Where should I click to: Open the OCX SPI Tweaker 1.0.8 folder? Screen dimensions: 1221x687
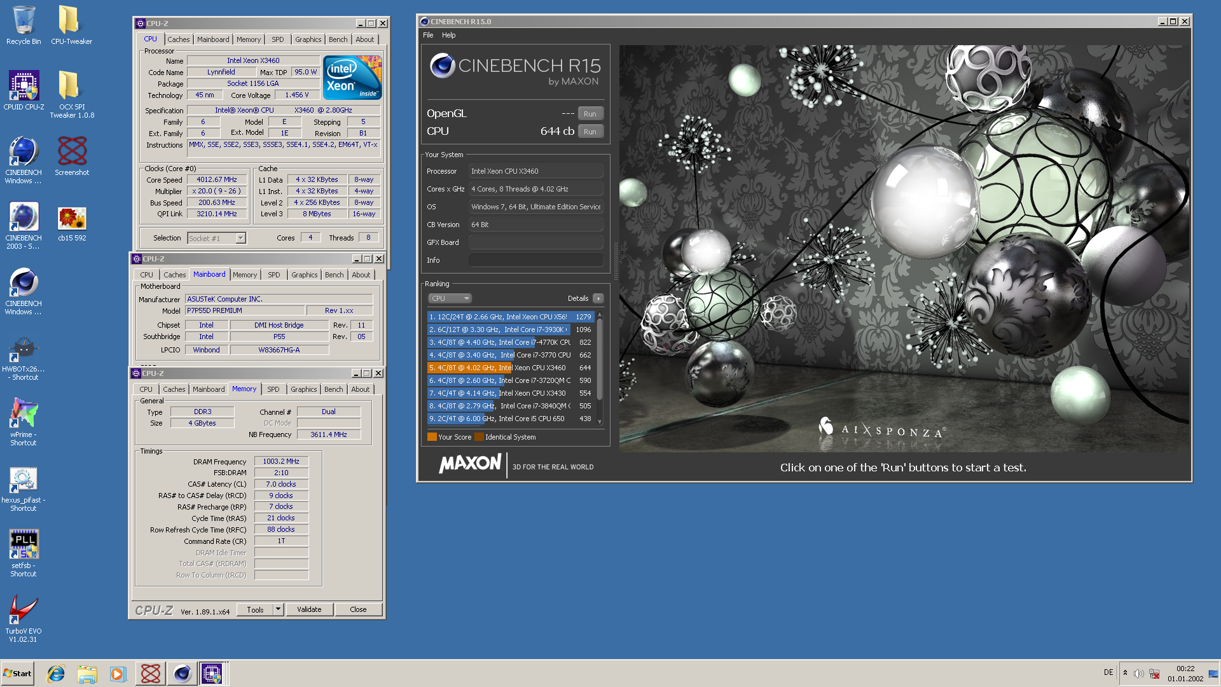pyautogui.click(x=72, y=94)
